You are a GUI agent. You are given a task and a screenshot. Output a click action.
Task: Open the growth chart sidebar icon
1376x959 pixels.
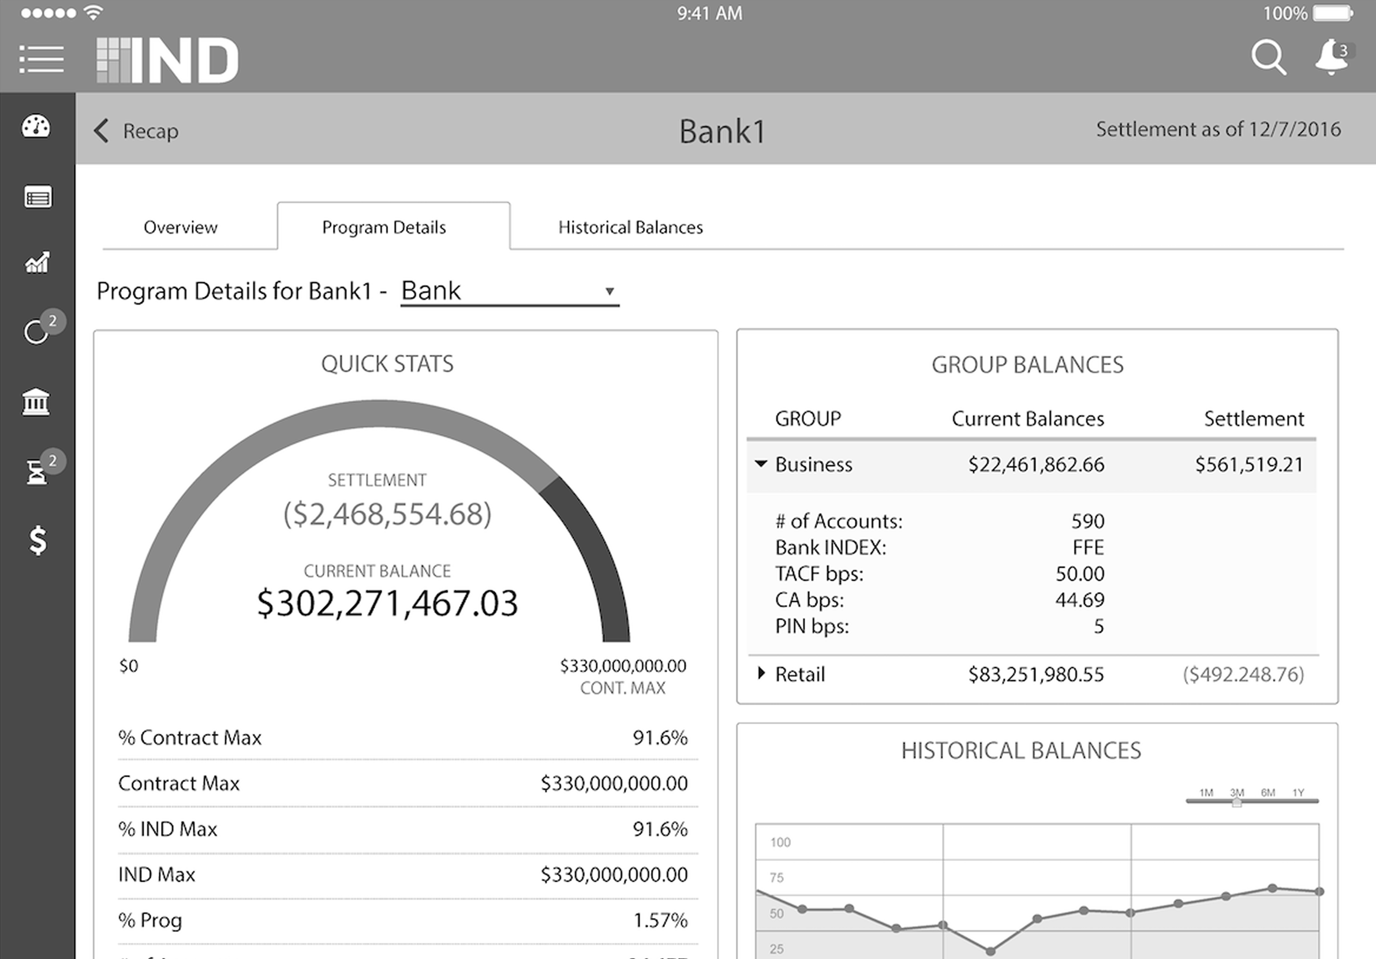[37, 263]
